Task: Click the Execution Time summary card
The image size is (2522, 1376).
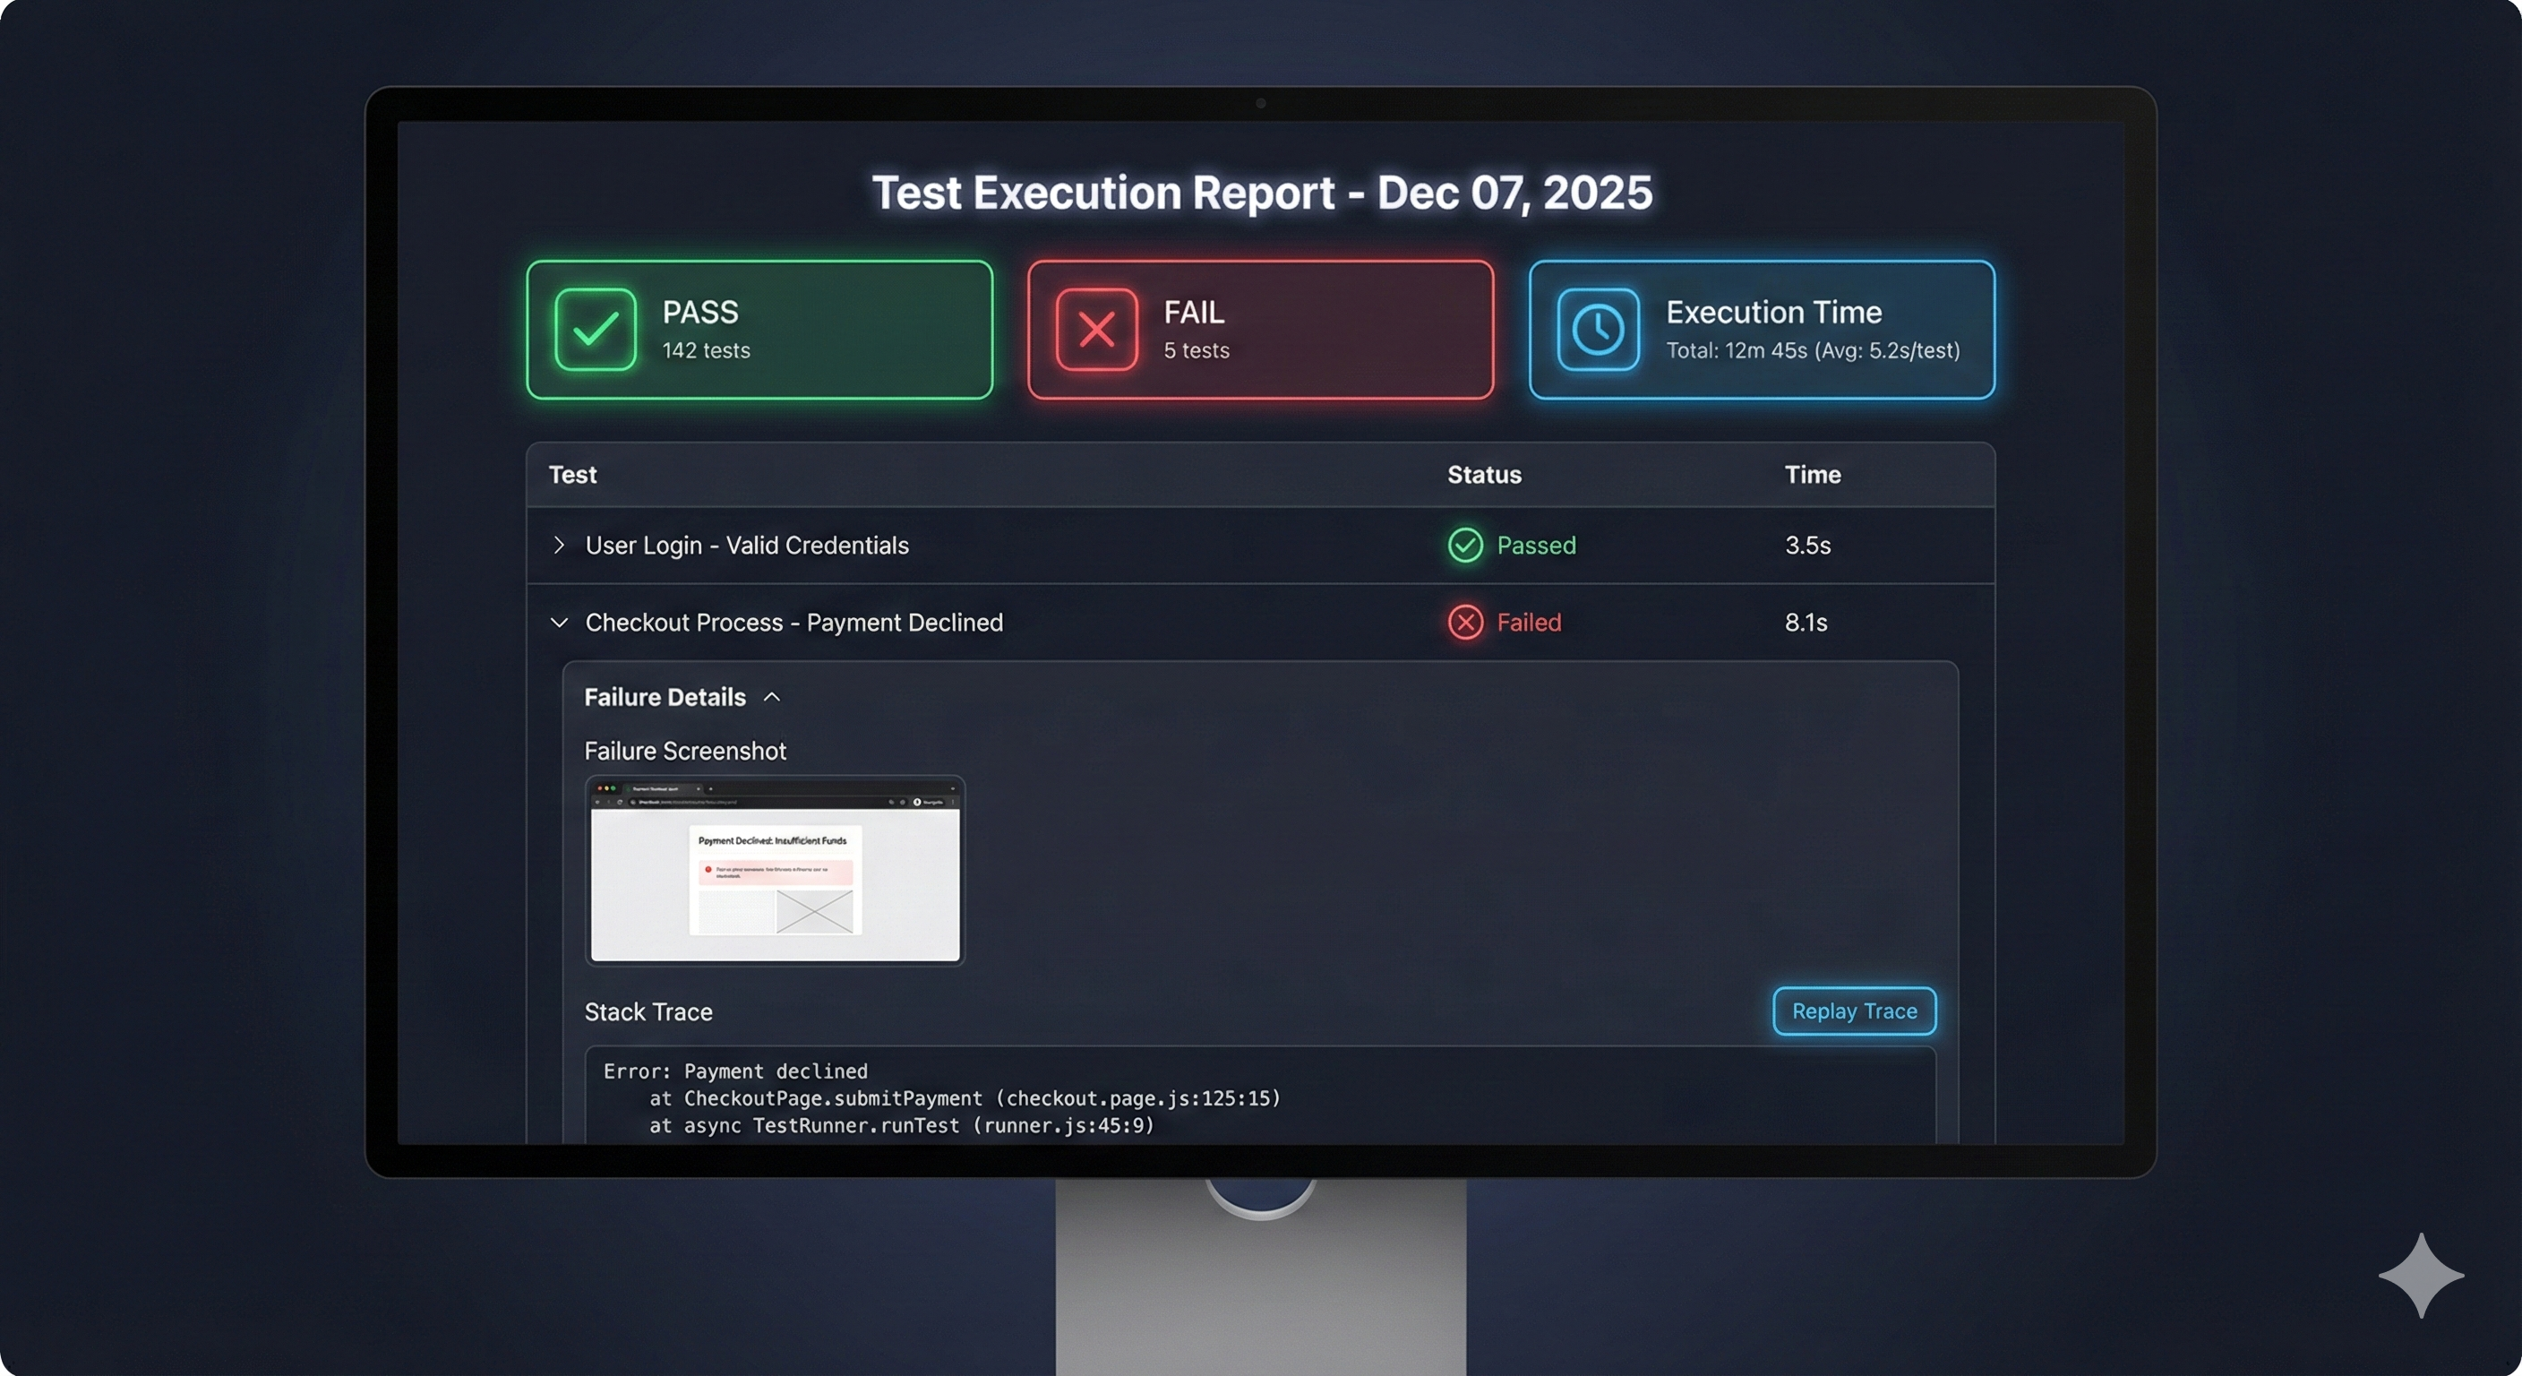Action: pos(1762,330)
